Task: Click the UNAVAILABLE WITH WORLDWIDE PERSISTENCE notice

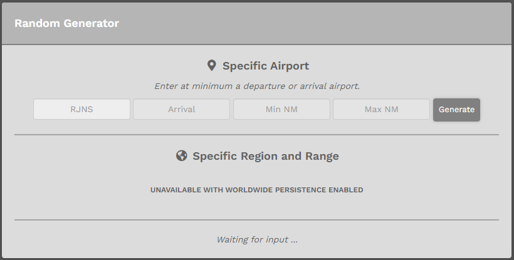Action: (x=256, y=190)
